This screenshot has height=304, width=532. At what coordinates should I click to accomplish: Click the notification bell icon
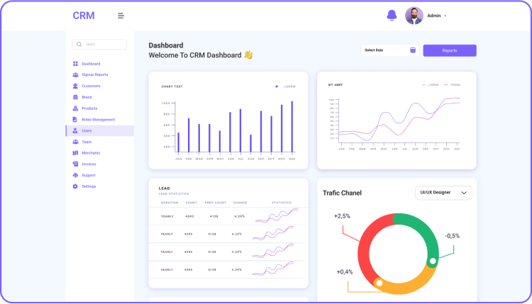coord(392,16)
